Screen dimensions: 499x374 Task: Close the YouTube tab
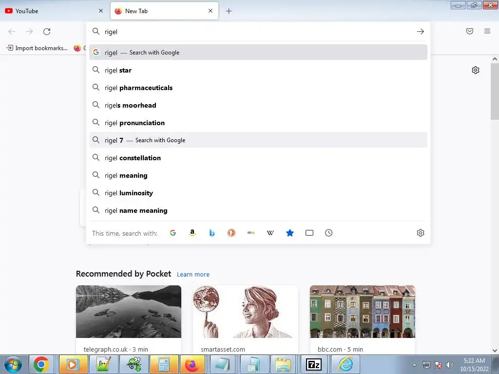point(101,11)
